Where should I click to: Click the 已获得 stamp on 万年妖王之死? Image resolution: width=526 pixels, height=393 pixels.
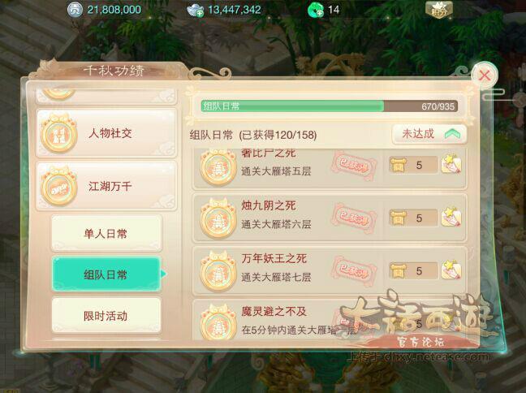point(354,271)
